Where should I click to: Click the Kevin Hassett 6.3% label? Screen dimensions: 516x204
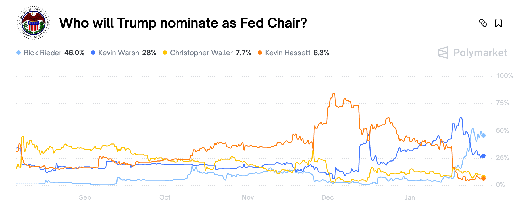coord(321,53)
